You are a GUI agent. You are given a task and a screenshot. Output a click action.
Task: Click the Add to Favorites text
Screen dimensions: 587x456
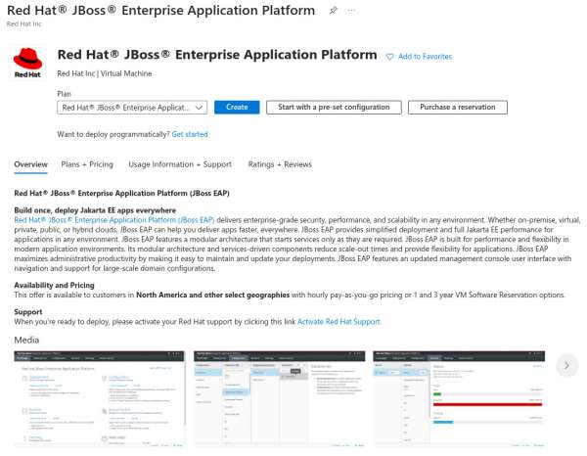tap(425, 57)
